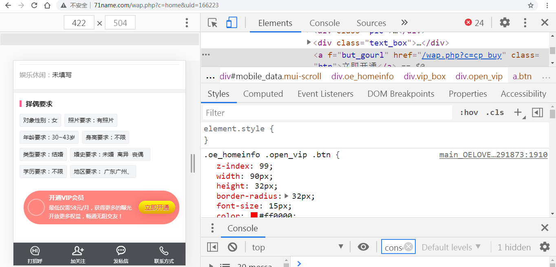Activate the element inspector picker icon

(x=212, y=23)
